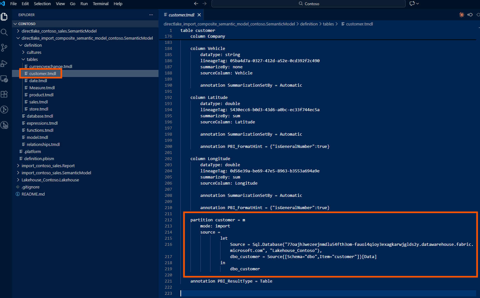Click code line 'column Latitude'

click(209, 97)
